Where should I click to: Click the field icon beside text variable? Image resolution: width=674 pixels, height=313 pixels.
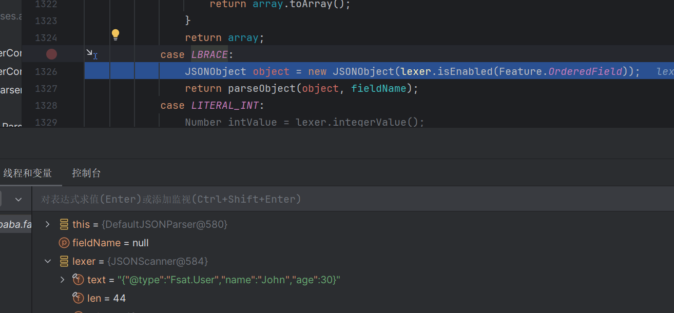[x=78, y=280]
